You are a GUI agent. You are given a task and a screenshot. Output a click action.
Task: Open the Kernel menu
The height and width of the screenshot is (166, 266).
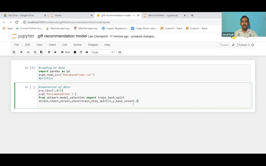(x=77, y=45)
